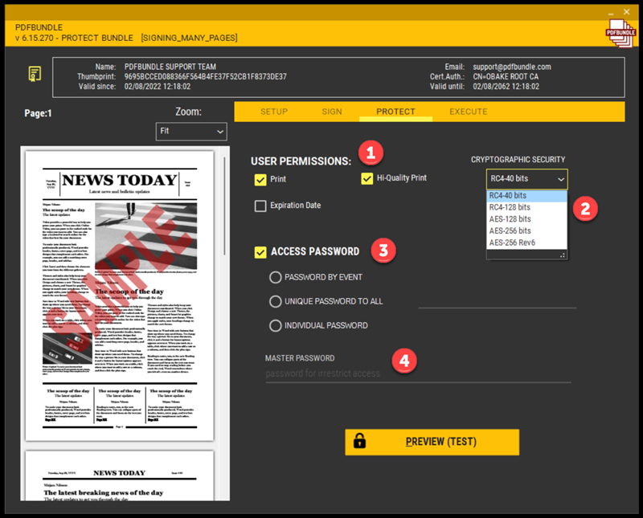Open the Zoom Fit dropdown

pyautogui.click(x=191, y=132)
